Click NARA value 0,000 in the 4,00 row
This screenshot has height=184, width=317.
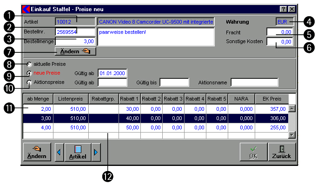[241, 127]
